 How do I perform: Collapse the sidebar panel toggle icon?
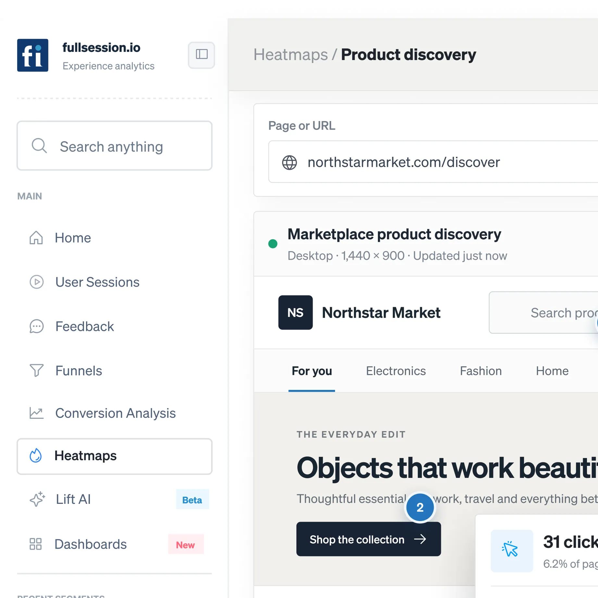coord(202,54)
